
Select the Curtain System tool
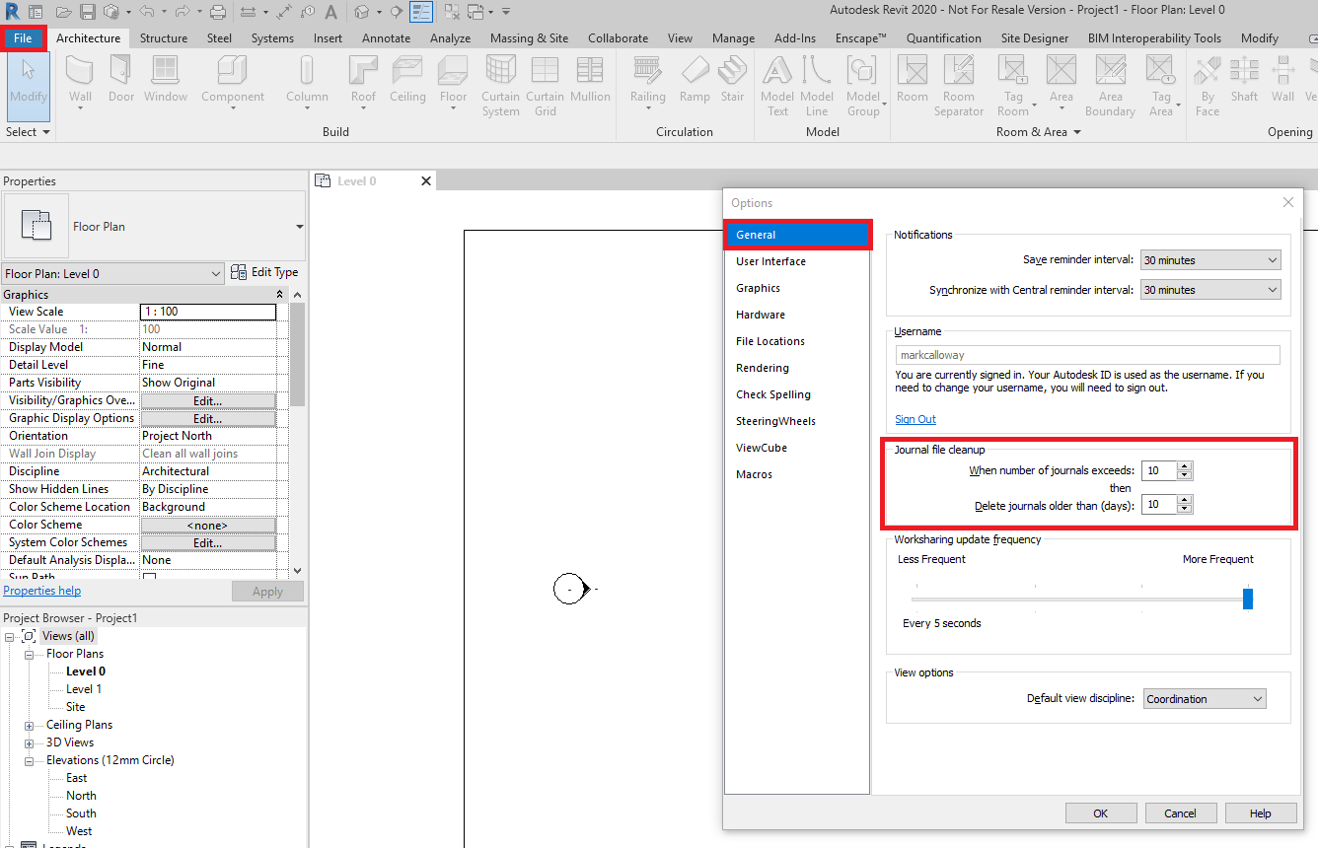500,86
